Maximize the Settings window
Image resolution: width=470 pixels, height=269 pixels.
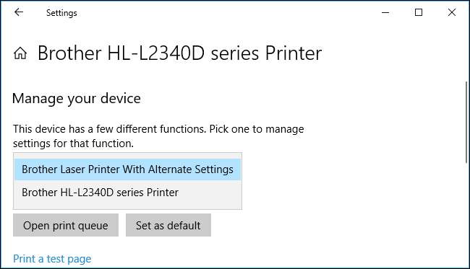click(x=419, y=12)
